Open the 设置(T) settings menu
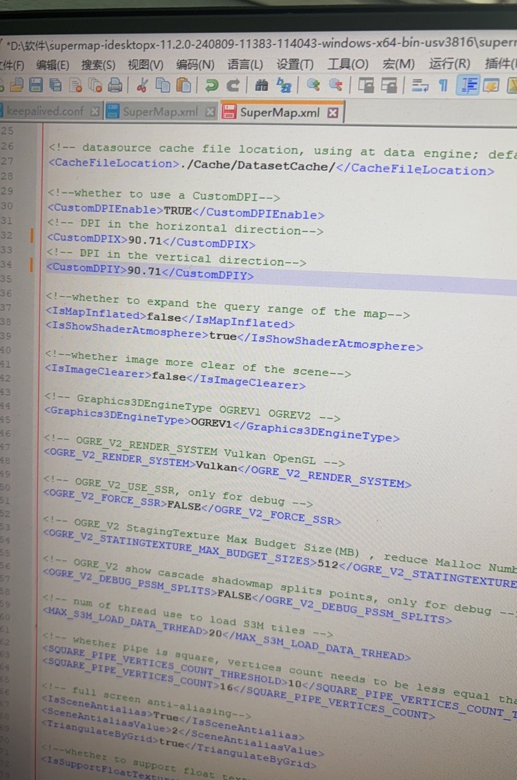This screenshot has height=780, width=517. (x=295, y=64)
